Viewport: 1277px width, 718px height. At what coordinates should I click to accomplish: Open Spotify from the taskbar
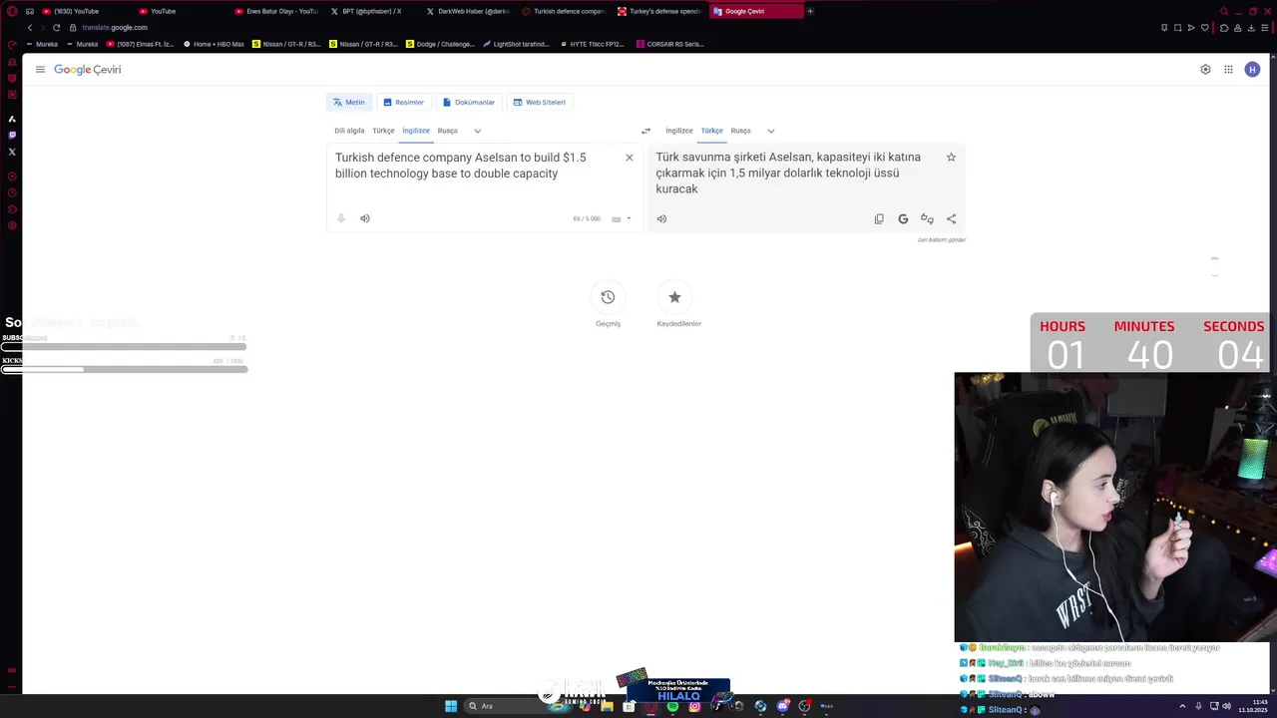672,706
